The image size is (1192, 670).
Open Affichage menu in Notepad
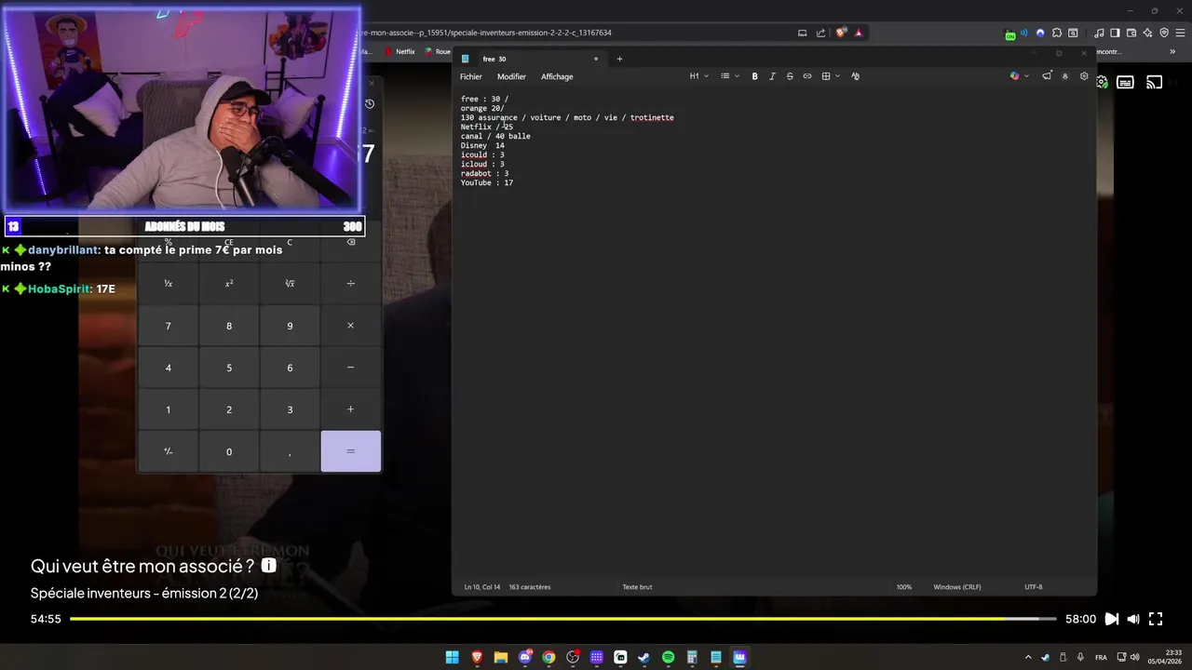pos(557,76)
